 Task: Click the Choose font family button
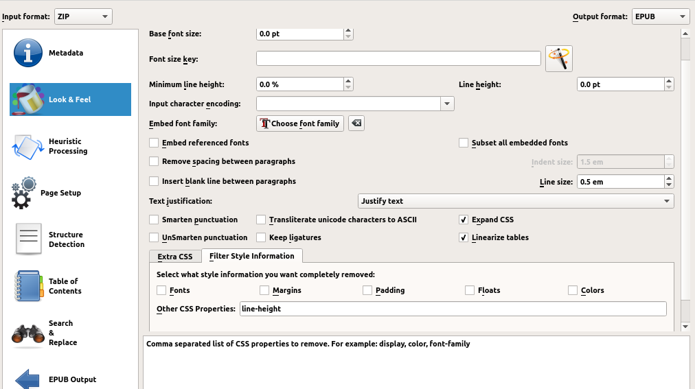300,123
